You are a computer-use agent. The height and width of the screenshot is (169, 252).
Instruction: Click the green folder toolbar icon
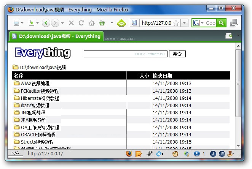tap(102, 23)
